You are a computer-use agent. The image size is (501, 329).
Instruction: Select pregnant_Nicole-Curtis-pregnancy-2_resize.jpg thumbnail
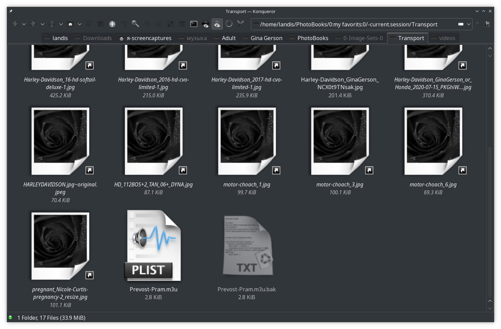[x=60, y=246]
